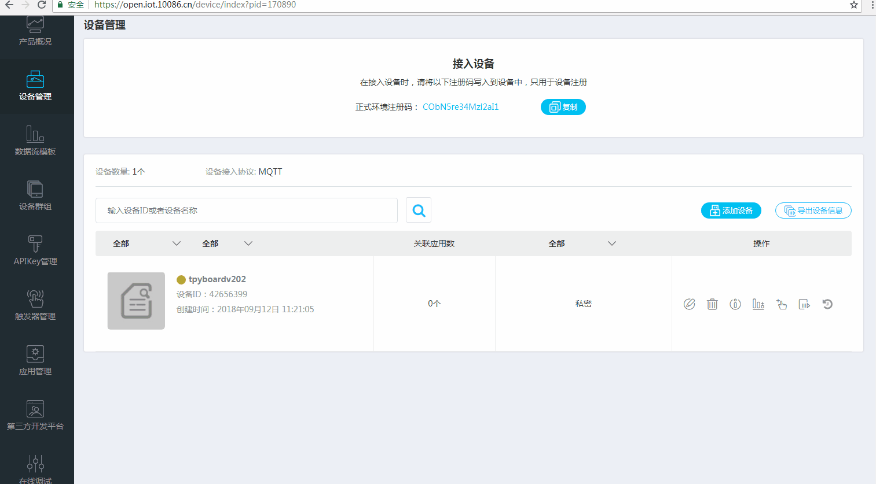Click the send command icon
Screen dimensions: 876x484
804,304
